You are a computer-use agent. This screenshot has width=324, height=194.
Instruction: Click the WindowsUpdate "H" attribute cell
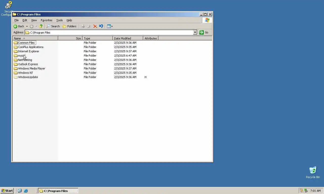click(x=146, y=77)
